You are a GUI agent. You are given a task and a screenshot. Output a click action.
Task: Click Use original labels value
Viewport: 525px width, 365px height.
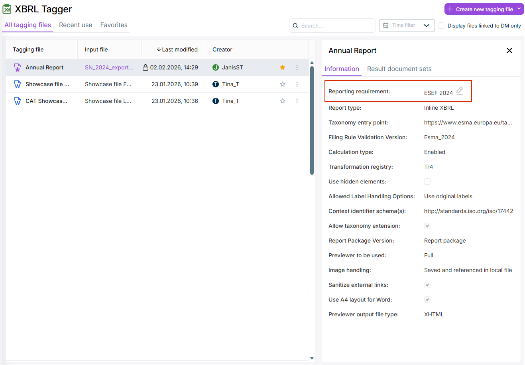(x=448, y=196)
